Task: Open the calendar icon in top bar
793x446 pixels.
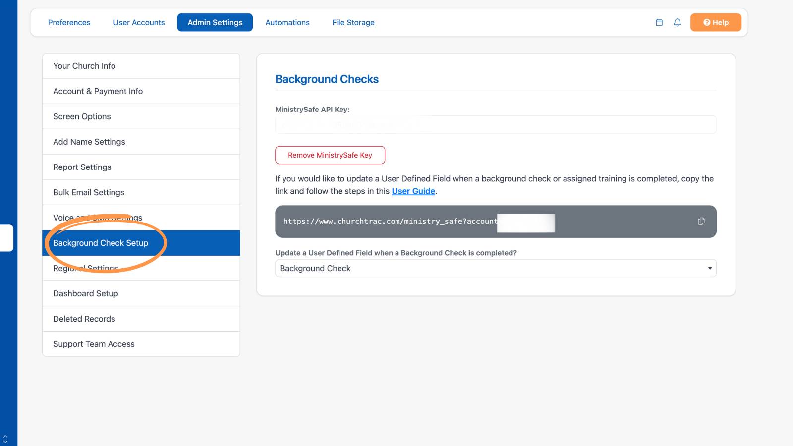Action: point(659,22)
